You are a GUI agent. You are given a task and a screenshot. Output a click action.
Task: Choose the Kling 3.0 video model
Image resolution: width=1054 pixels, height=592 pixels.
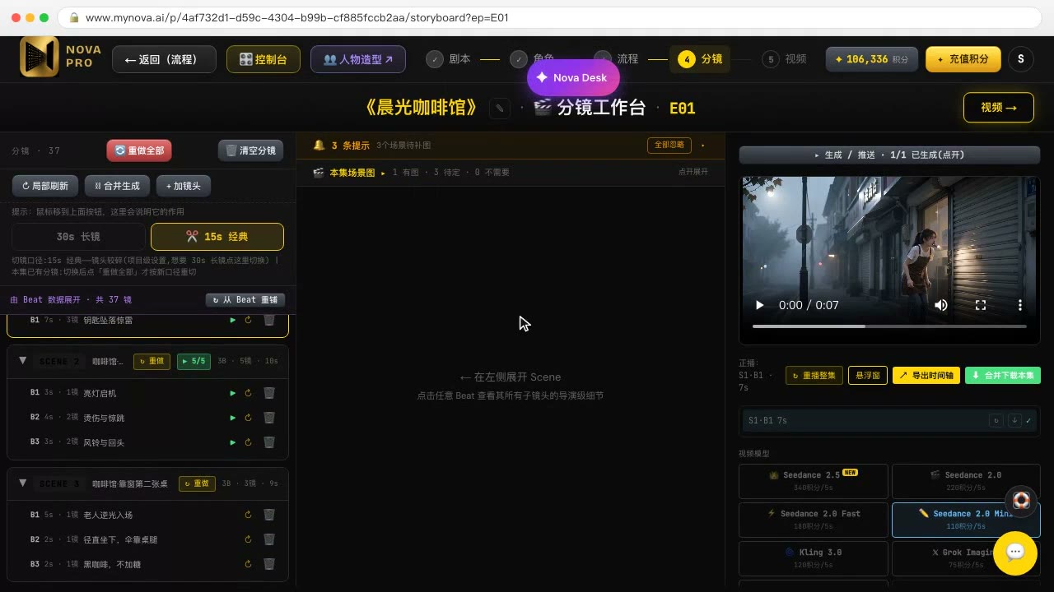[x=814, y=558]
